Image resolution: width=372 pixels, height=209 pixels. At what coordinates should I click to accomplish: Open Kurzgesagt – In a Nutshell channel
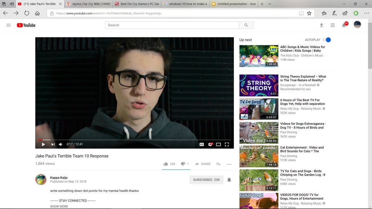pos(298,85)
